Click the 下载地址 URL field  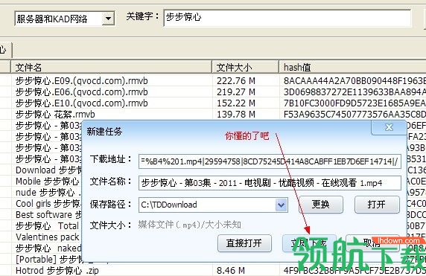tap(270, 161)
